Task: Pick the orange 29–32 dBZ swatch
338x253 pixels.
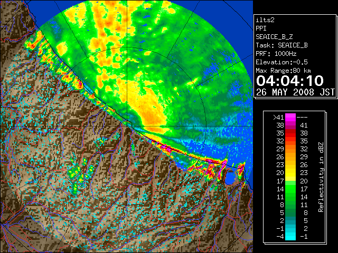Action: [290, 149]
